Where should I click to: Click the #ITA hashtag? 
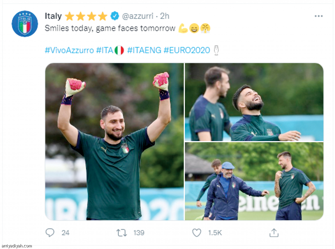click(x=105, y=50)
